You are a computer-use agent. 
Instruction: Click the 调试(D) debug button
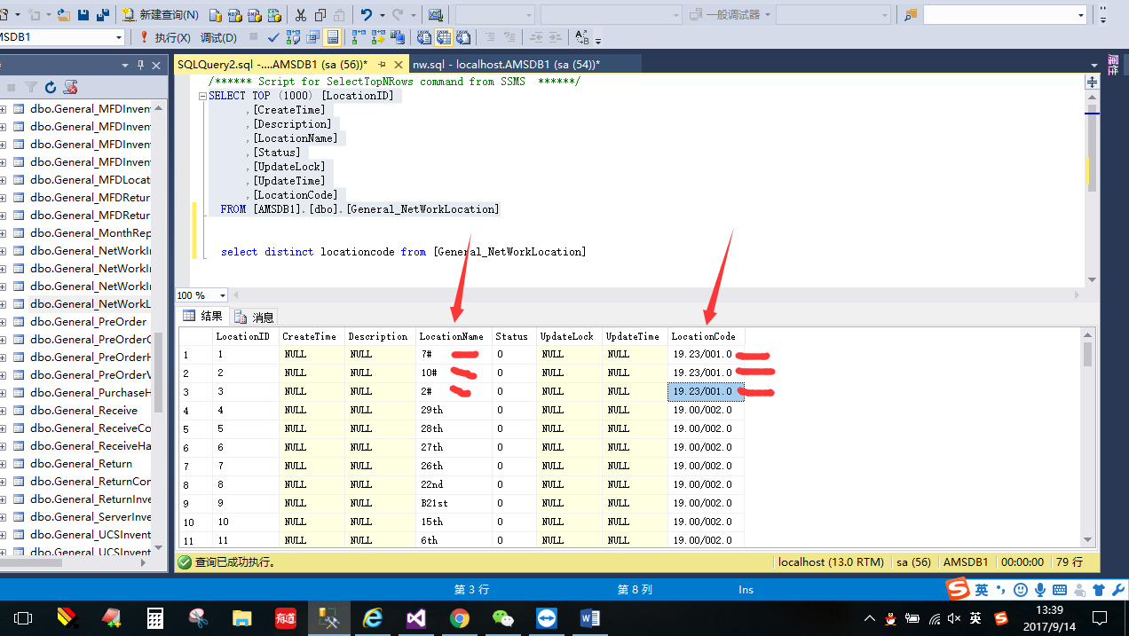(218, 37)
